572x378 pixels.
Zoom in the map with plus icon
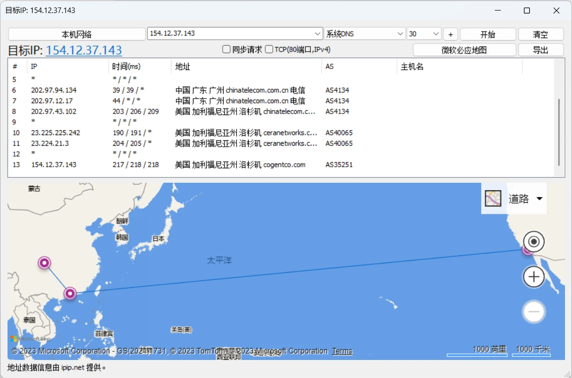coord(534,277)
